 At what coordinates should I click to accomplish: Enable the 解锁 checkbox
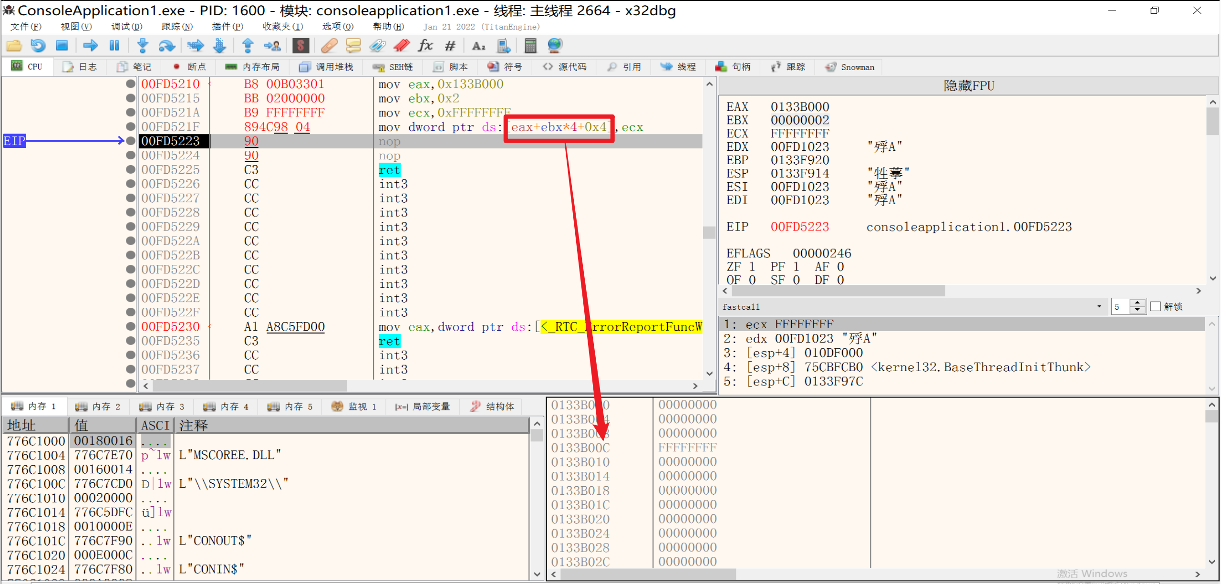pyautogui.click(x=1156, y=306)
